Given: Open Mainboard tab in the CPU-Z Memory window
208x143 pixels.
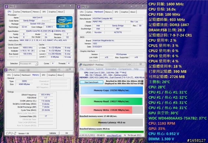Looking at the screenshot, I should pos(26,75).
